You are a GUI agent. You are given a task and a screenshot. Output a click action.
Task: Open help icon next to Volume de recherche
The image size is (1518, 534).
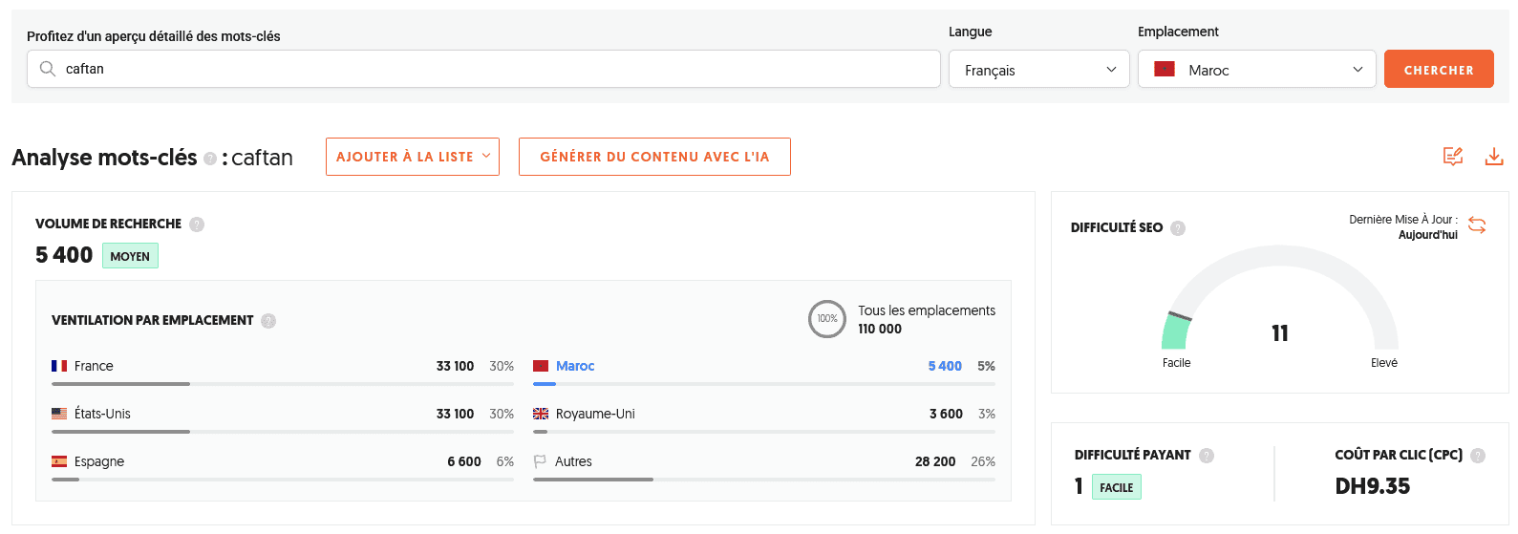coord(197,224)
